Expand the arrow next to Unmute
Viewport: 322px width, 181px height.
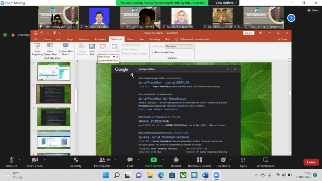[x=19, y=160]
